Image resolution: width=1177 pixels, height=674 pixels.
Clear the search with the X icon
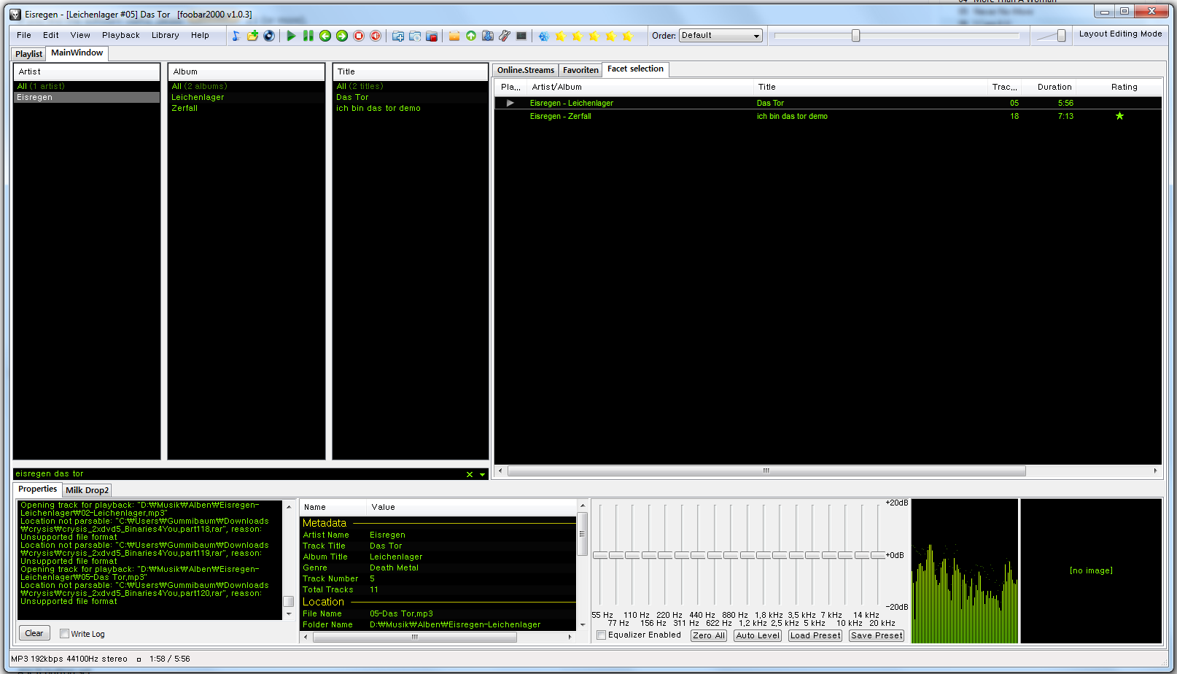[x=470, y=474]
